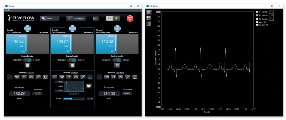286x120 pixels.
Task: Click the channel 1 set pressure field
Action: point(20,94)
